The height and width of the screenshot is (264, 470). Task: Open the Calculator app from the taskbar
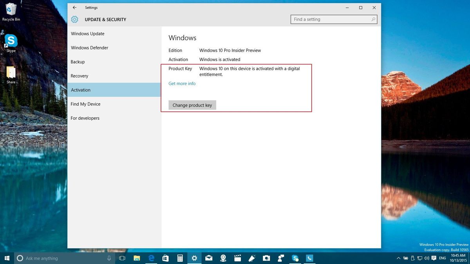coord(180,258)
